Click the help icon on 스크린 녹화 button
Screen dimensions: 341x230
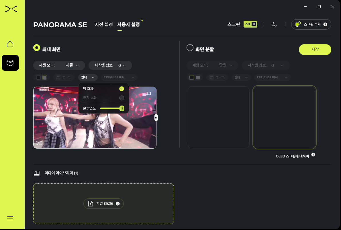click(x=325, y=24)
